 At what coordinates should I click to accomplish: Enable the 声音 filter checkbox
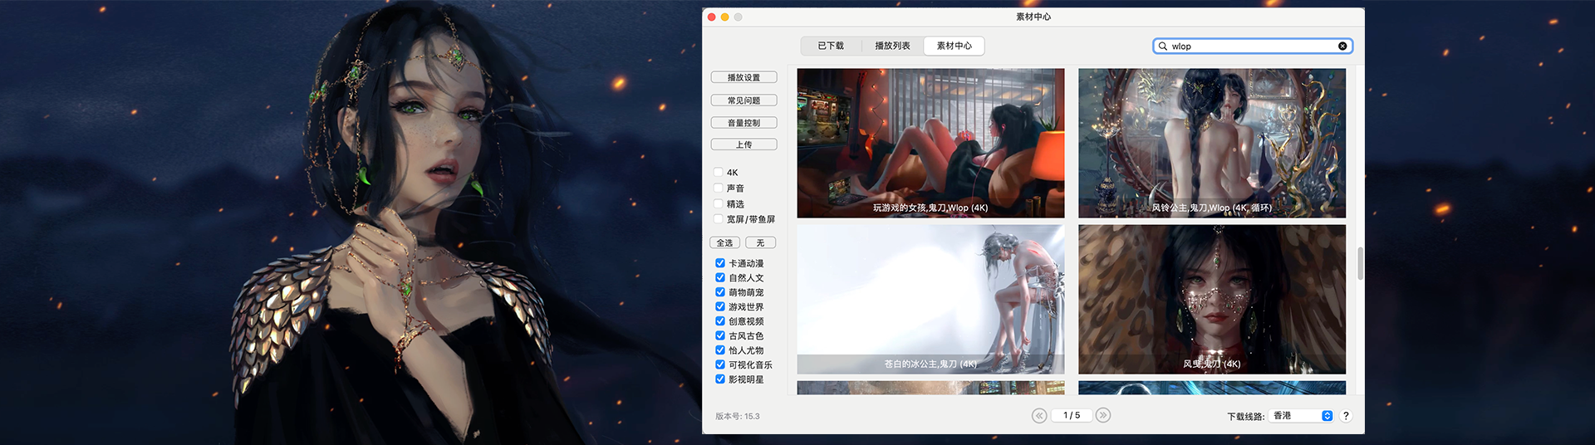719,188
